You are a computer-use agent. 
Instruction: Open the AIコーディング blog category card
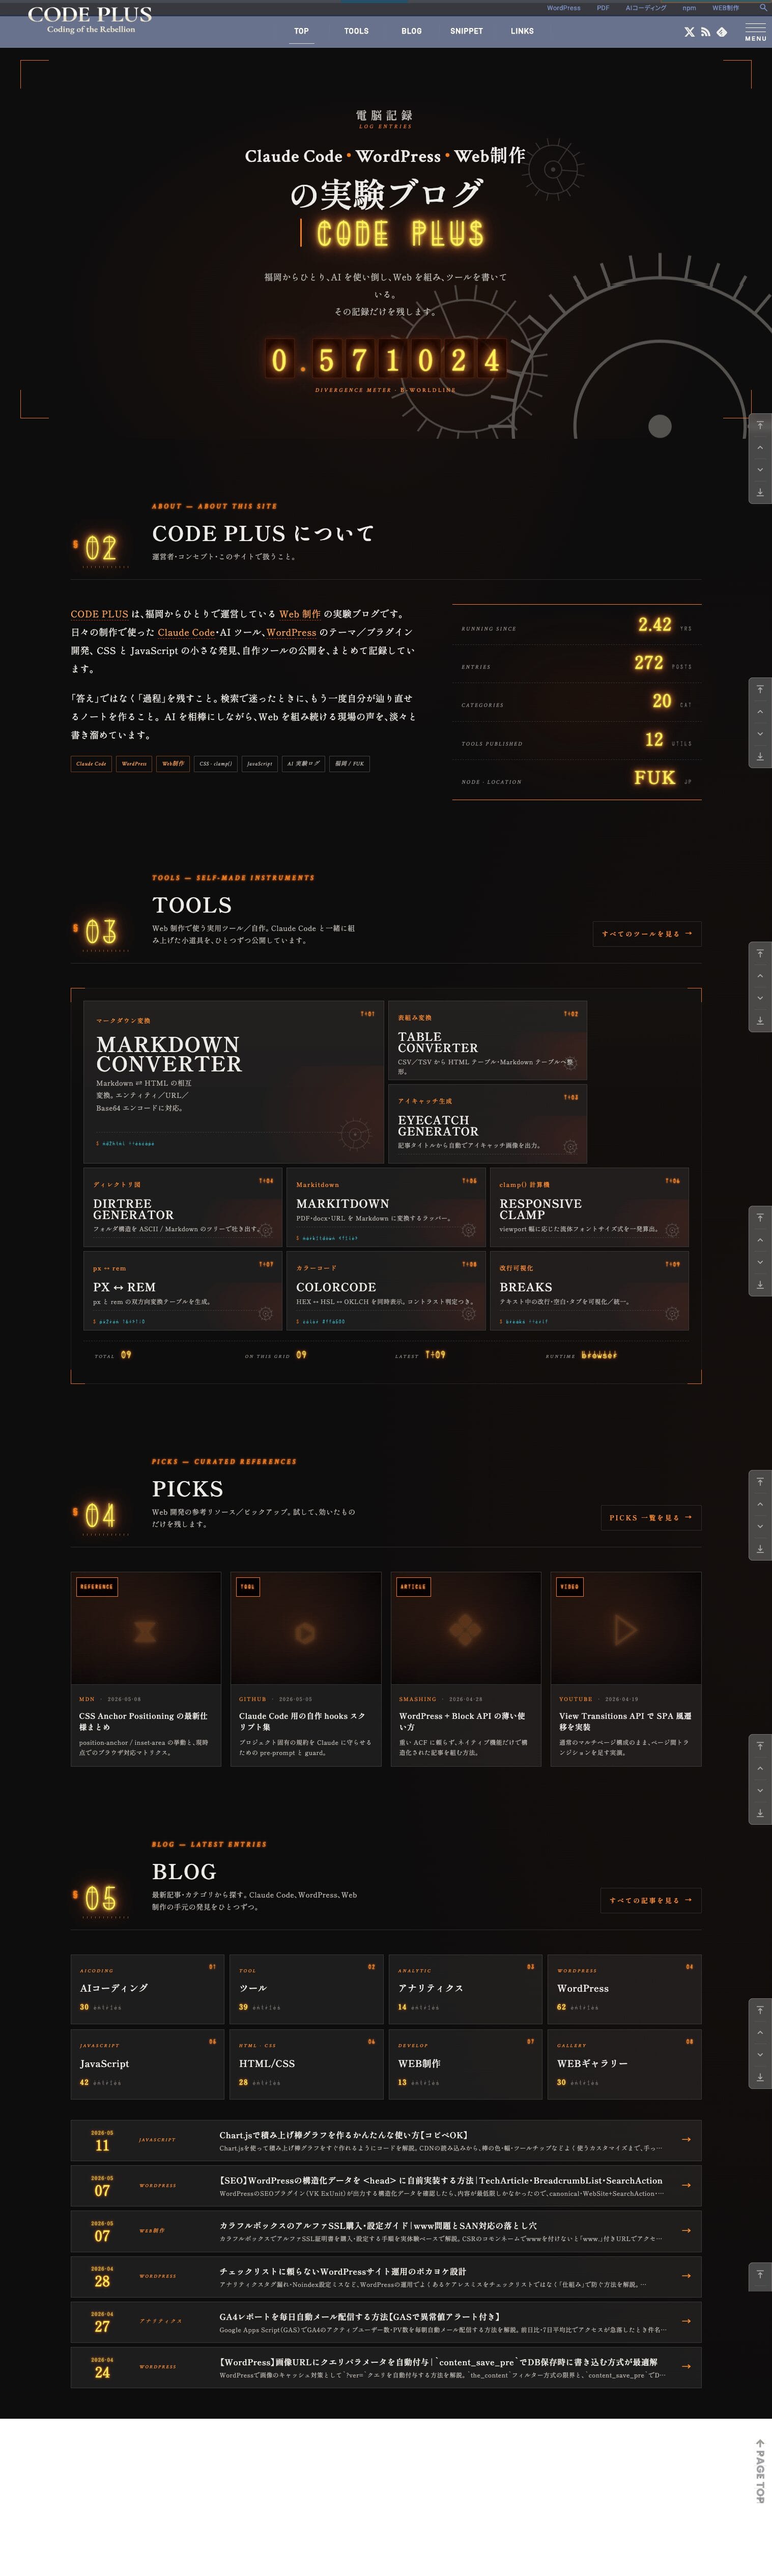(x=147, y=1989)
